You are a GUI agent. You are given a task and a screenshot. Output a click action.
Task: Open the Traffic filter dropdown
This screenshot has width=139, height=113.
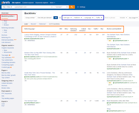tap(99, 18)
